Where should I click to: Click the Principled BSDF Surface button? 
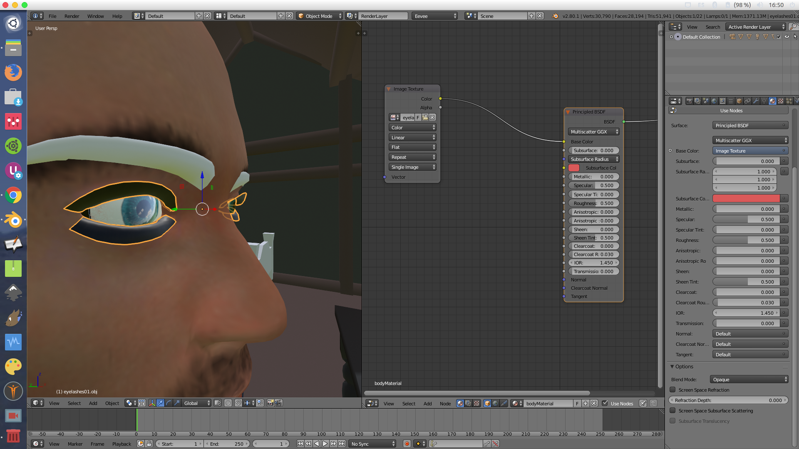750,126
